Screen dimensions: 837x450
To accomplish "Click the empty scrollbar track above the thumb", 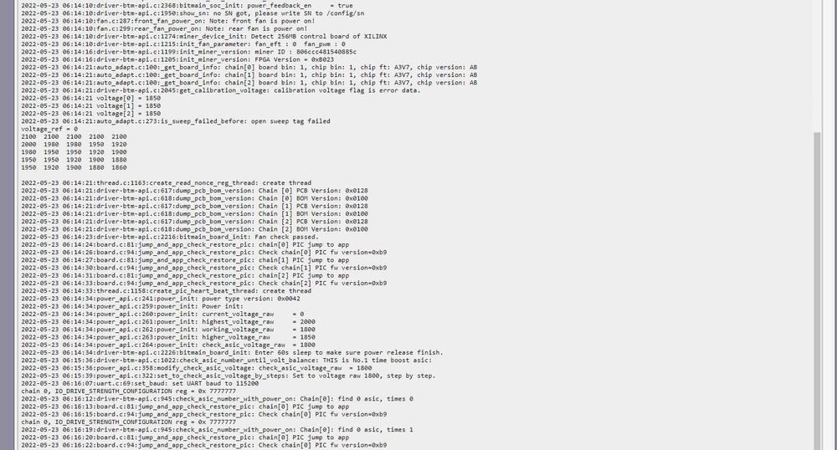I will (x=817, y=66).
